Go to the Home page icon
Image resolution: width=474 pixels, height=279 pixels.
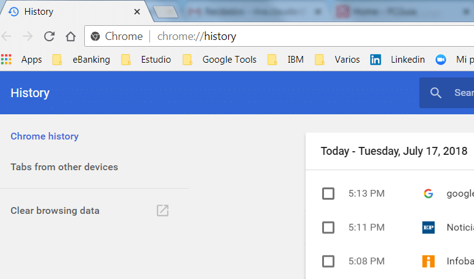point(71,36)
